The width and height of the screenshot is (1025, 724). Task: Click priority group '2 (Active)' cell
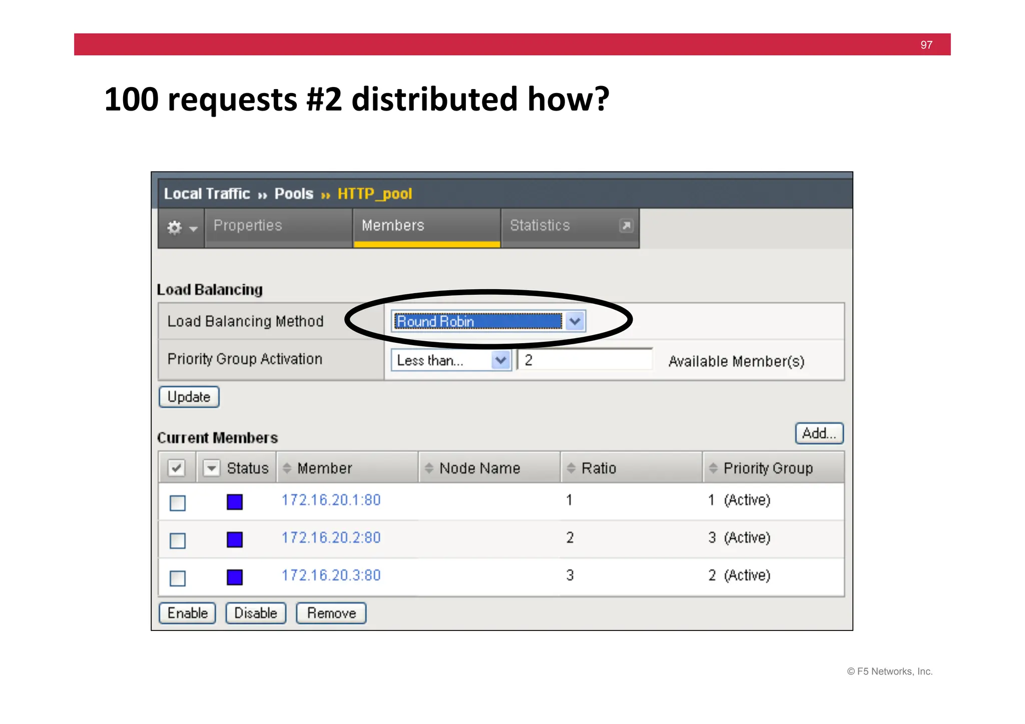click(739, 575)
